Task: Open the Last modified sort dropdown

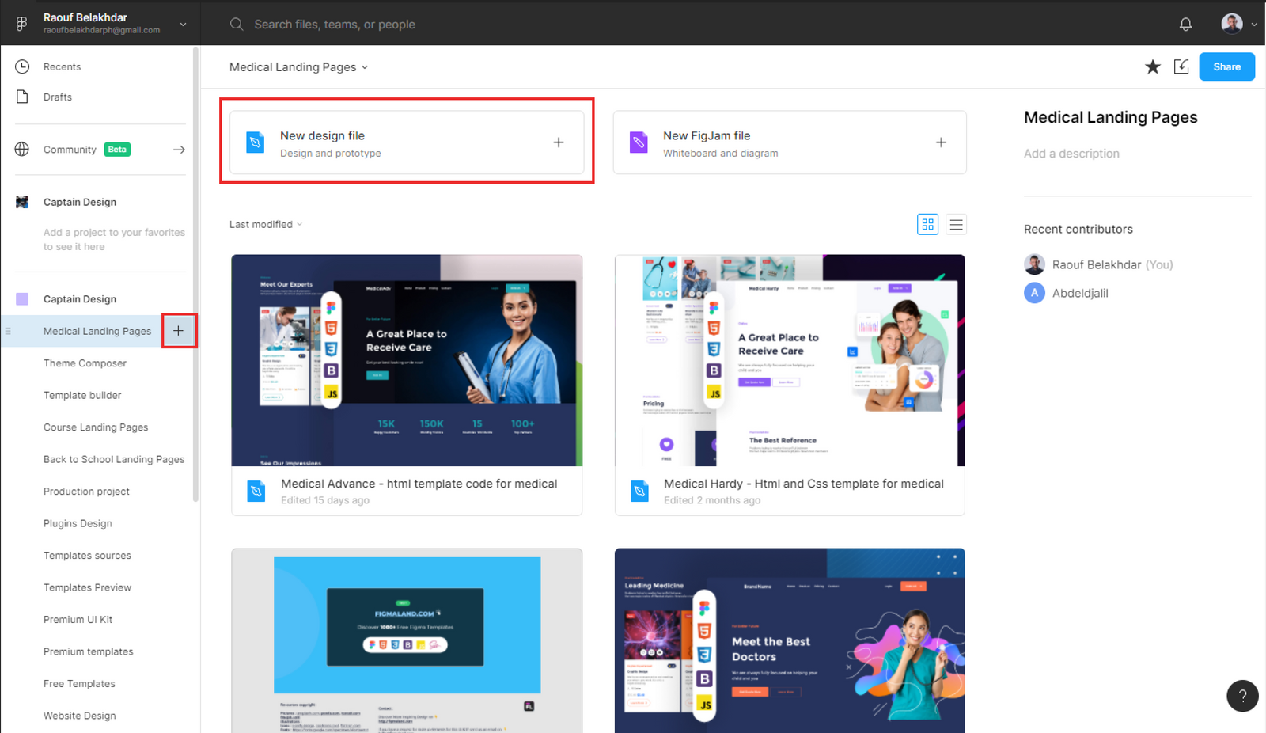Action: 265,224
